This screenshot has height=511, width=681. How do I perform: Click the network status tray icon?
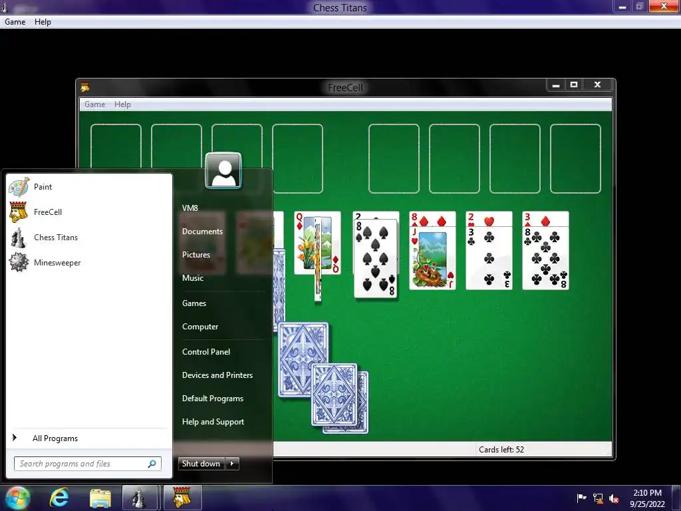tap(598, 498)
